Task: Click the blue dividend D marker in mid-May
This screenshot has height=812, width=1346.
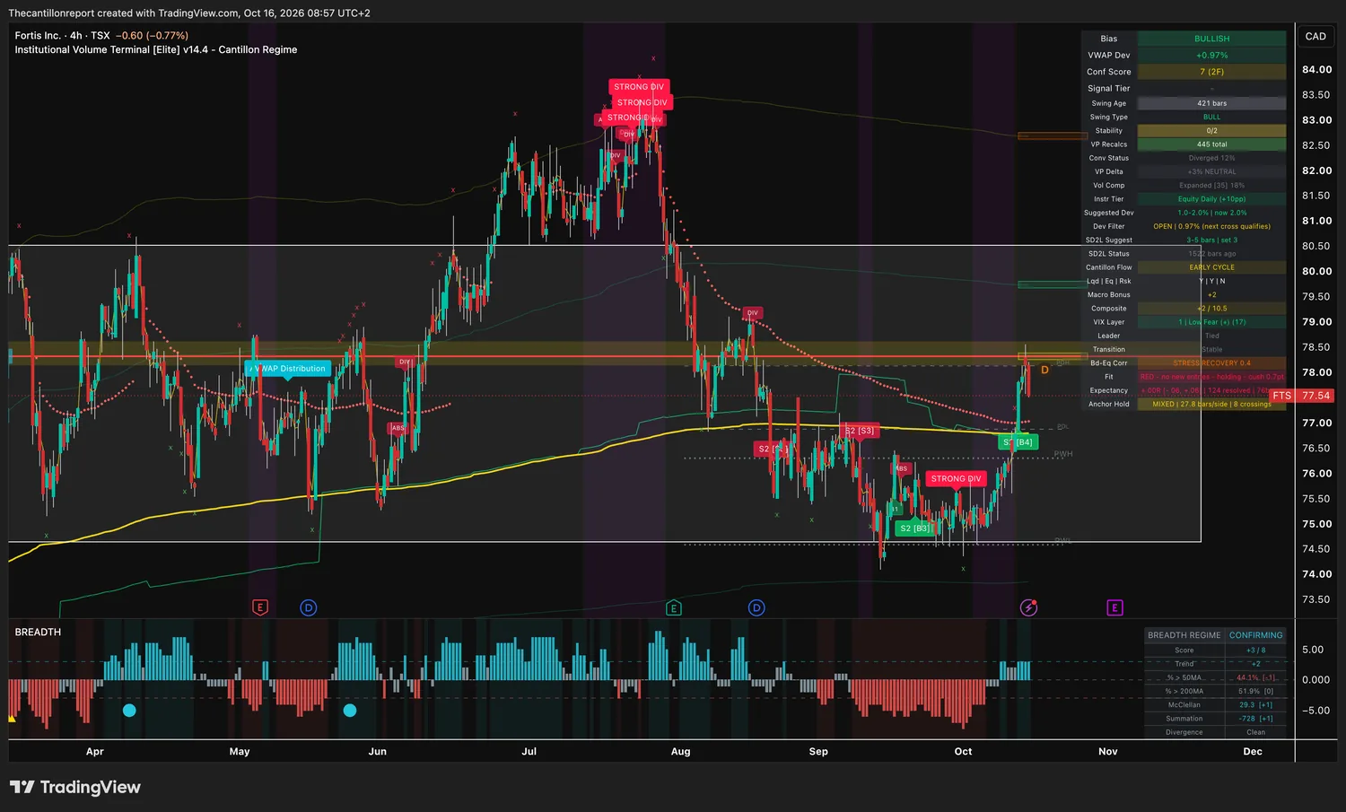Action: click(309, 607)
